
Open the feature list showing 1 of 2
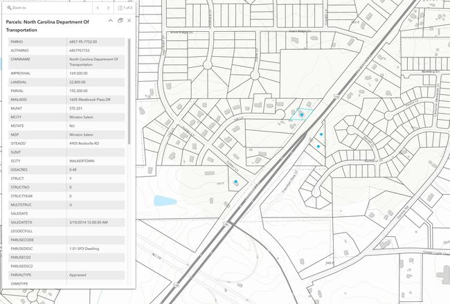click(x=125, y=8)
